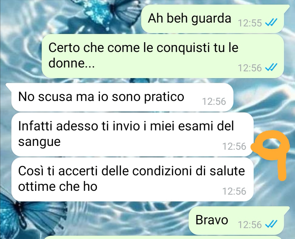Tap the read ticks on the "donne..." message
The width and height of the screenshot is (295, 239).
[x=271, y=68]
